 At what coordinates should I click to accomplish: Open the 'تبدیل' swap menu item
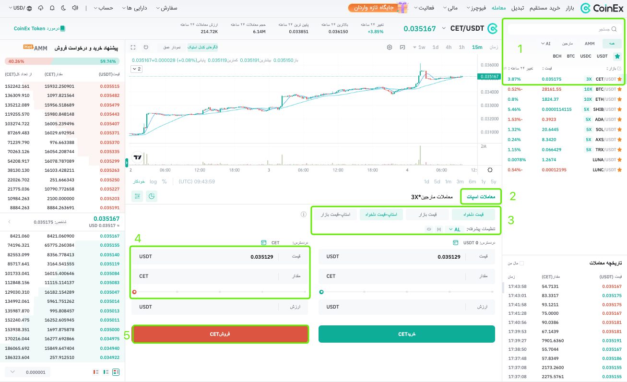point(517,8)
